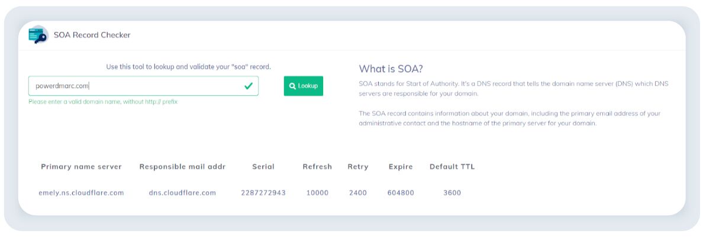
Task: Click the green validation checkmark icon
Action: 249,86
